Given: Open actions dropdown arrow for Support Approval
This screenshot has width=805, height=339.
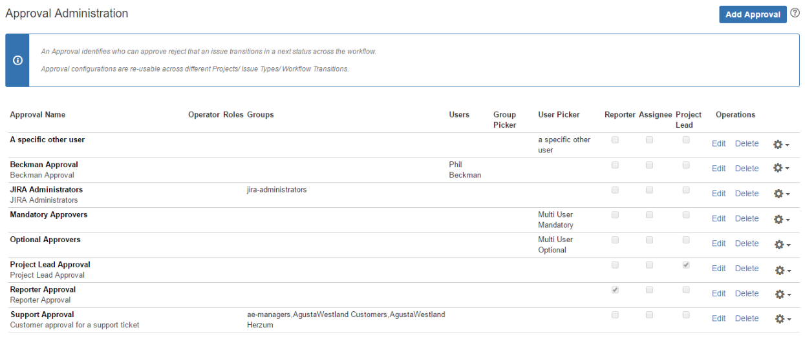Looking at the screenshot, I should coord(788,320).
